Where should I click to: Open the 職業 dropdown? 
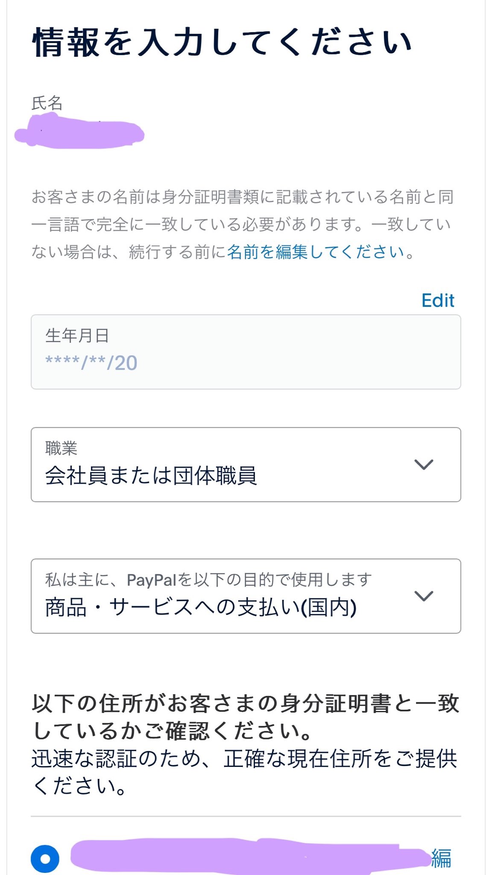246,464
